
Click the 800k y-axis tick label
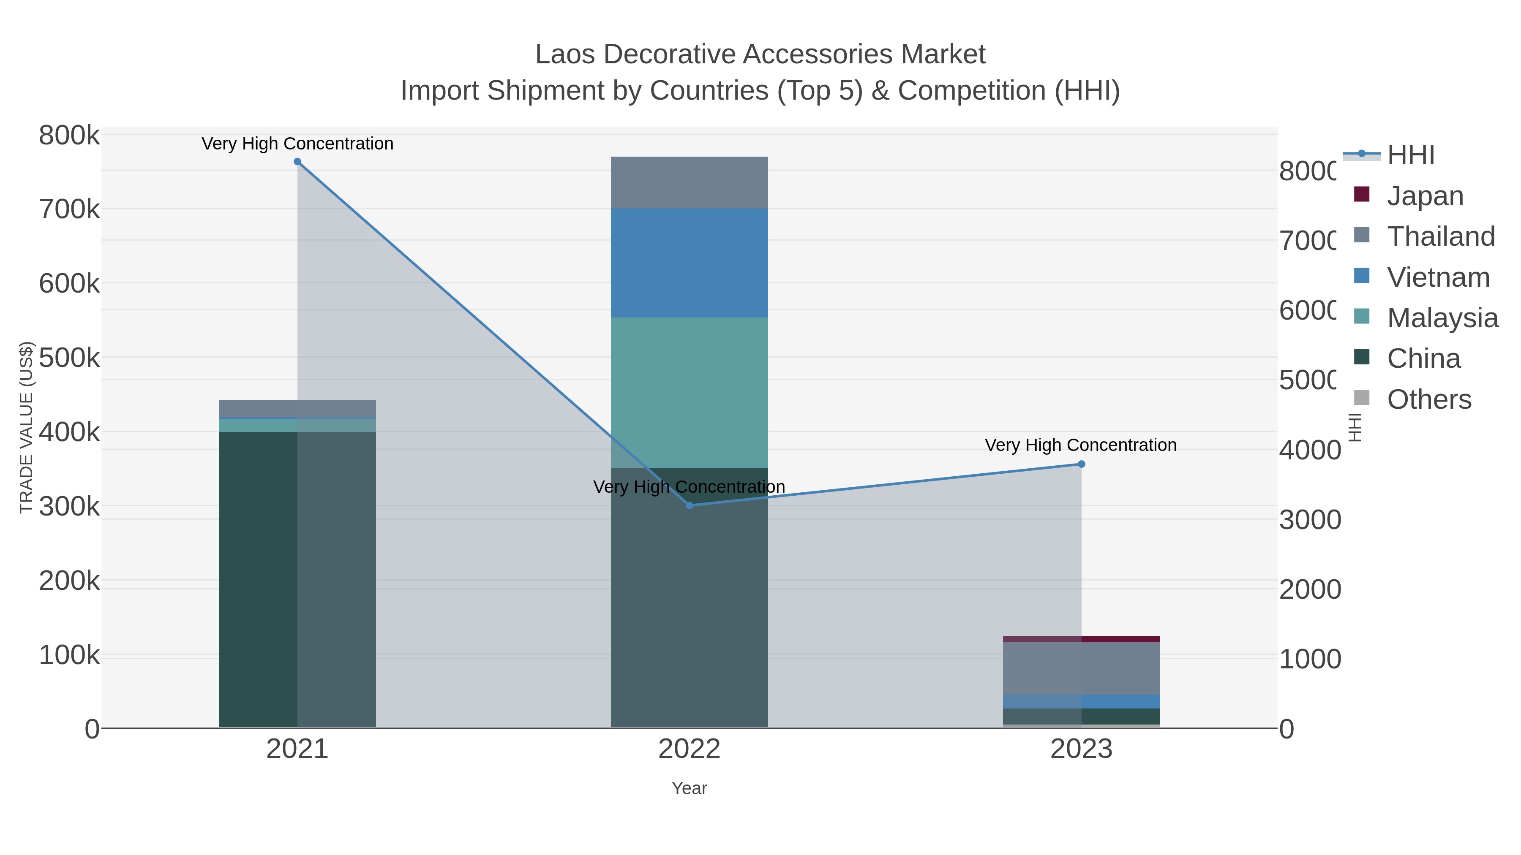click(x=70, y=136)
